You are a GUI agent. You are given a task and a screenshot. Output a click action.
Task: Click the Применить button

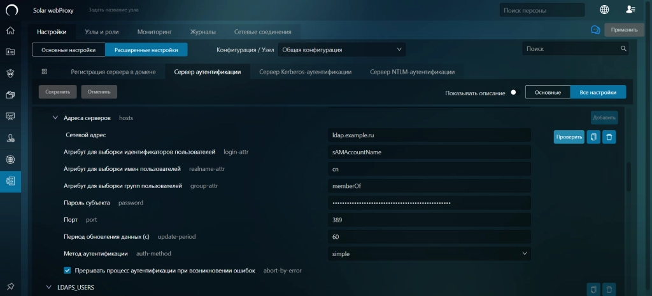click(624, 30)
